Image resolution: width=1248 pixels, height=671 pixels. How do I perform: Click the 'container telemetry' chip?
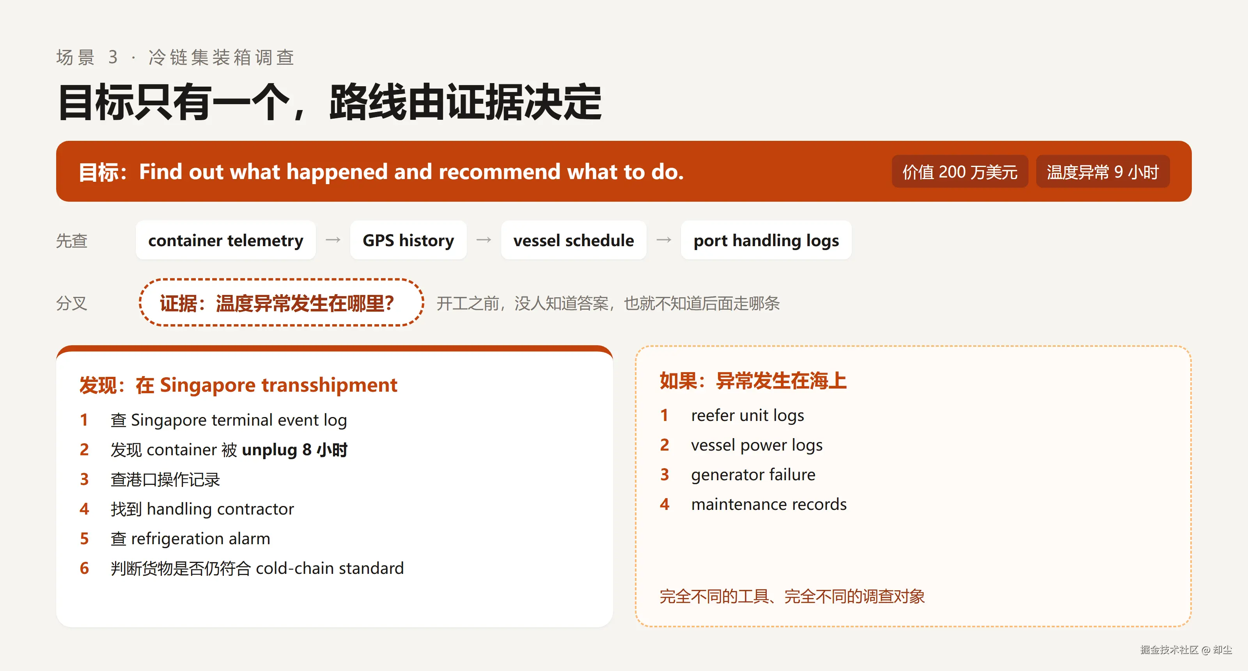tap(226, 240)
